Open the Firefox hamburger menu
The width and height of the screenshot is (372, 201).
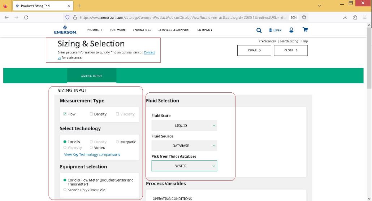tap(365, 17)
